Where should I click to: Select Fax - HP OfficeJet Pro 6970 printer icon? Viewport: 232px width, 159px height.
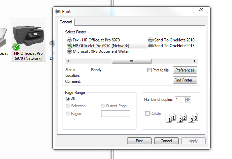pos(69,40)
